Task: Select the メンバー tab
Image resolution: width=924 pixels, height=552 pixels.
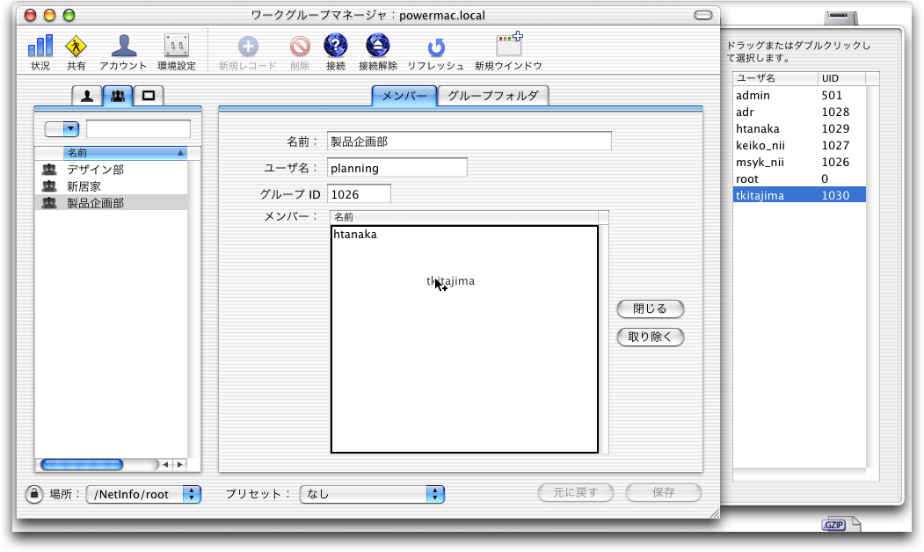Action: (404, 96)
